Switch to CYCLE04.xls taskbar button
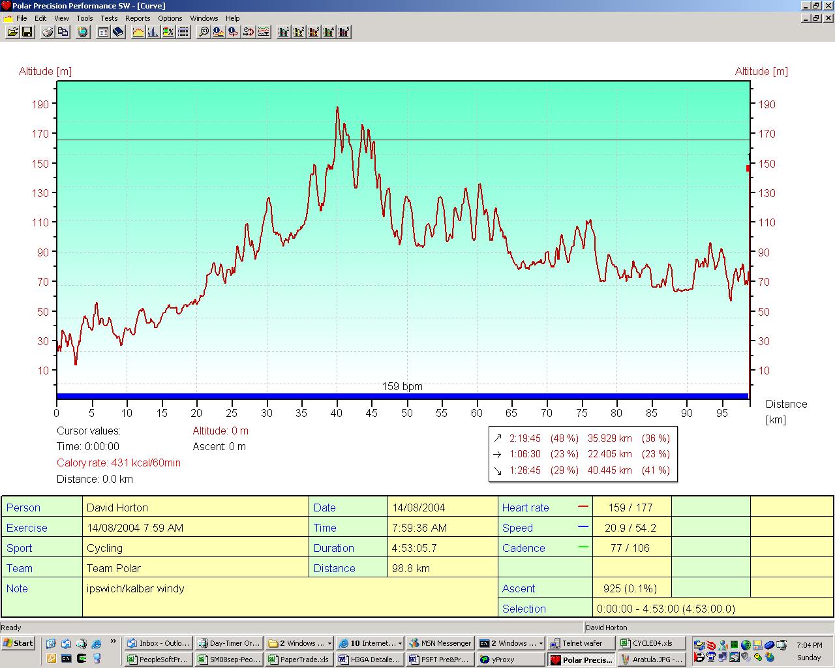Screen dimensions: 835x668 point(652,643)
